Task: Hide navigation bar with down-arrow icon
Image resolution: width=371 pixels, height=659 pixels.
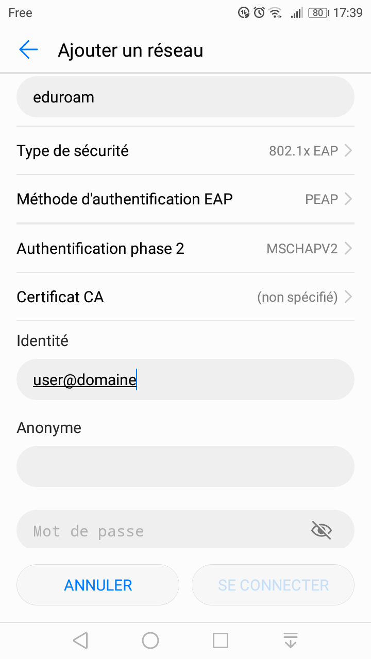Action: (291, 640)
